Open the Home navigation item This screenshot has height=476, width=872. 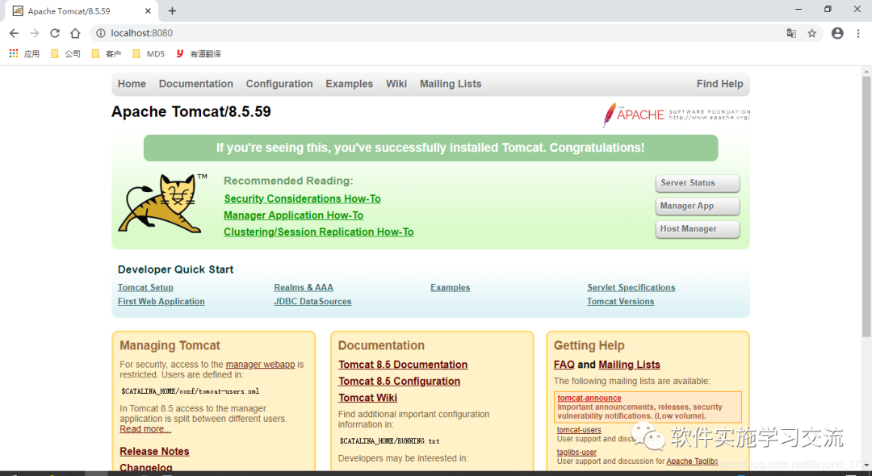coord(132,84)
